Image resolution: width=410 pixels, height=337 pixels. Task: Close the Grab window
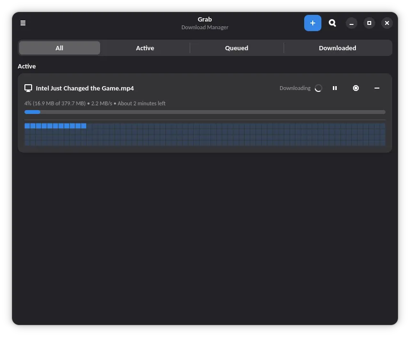(387, 23)
